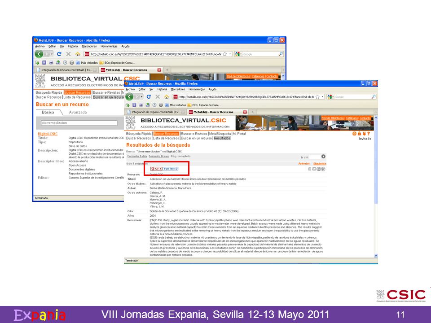Go to the Anterior record
Image resolution: width=431 pixels, height=323 pixels.
coord(304,164)
